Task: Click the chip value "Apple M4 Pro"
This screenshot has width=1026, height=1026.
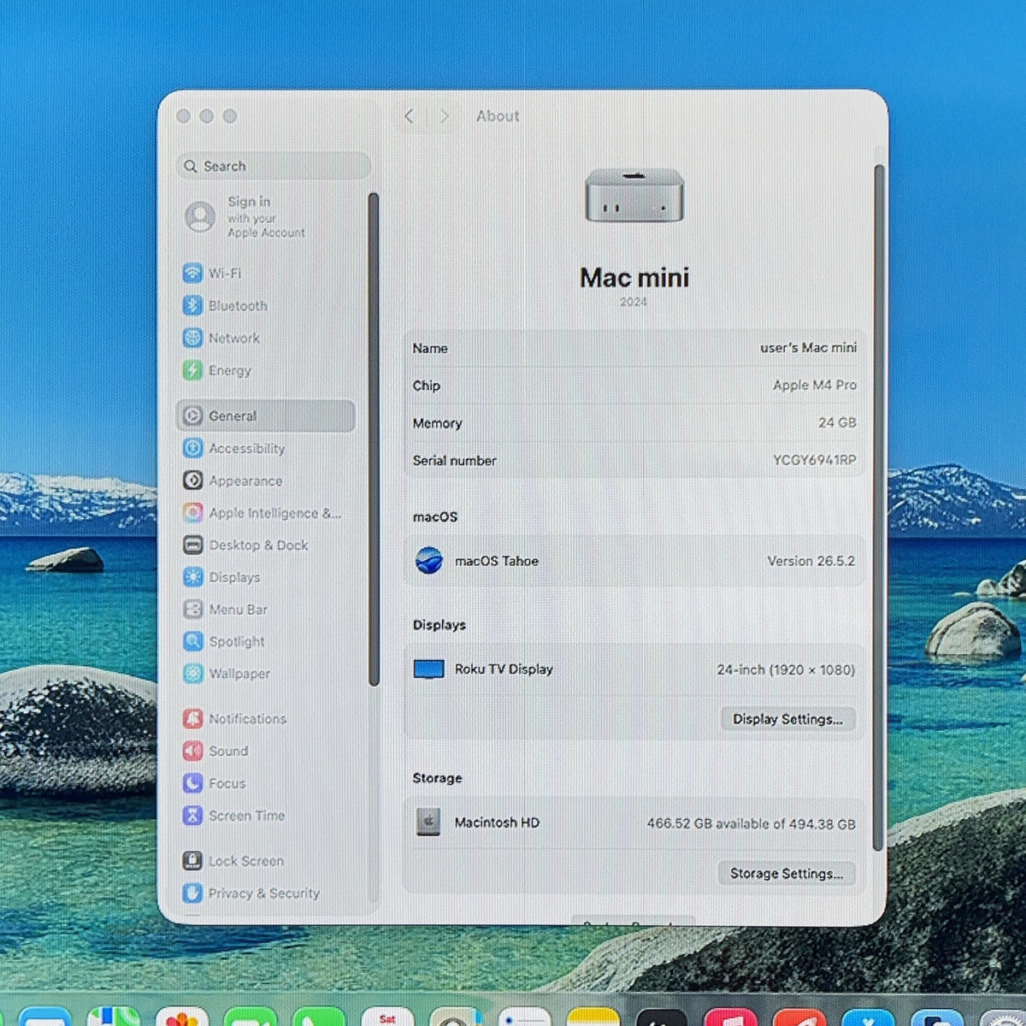Action: pos(815,385)
